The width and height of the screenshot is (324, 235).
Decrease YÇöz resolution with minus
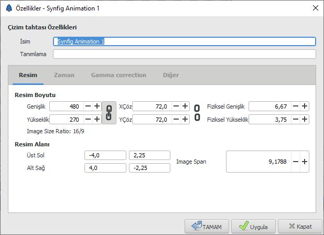point(176,119)
